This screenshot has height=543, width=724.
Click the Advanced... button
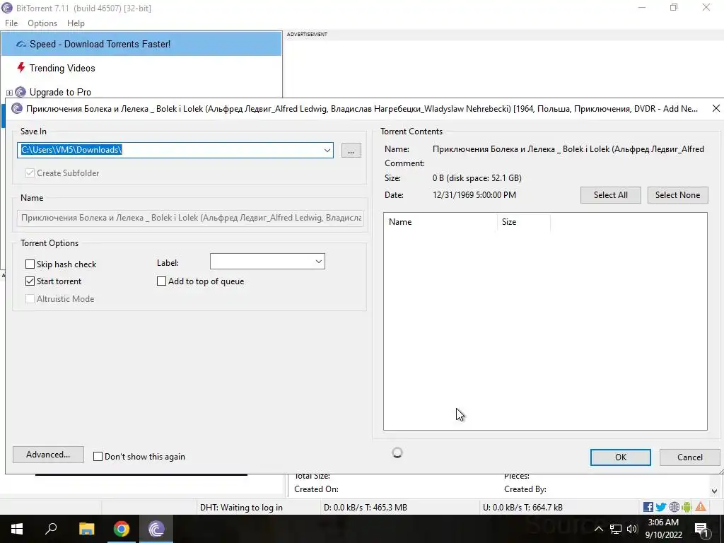coord(48,455)
